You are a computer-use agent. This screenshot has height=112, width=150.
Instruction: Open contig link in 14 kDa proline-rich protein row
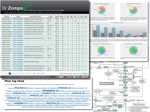point(18,57)
